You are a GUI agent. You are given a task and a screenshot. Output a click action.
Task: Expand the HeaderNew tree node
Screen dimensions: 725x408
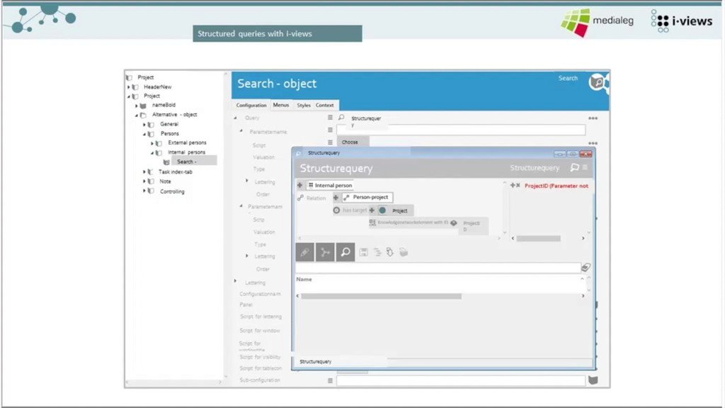pyautogui.click(x=129, y=87)
